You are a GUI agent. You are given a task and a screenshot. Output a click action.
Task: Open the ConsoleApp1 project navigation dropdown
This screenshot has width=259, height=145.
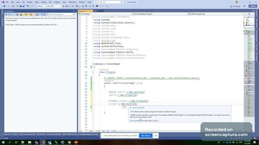pyautogui.click(x=106, y=14)
